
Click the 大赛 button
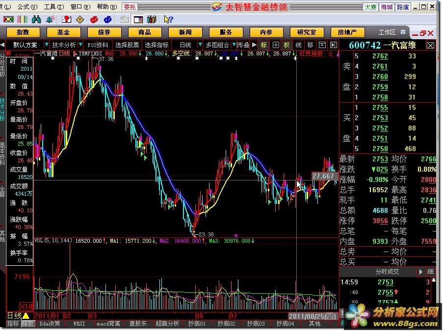coord(370,7)
